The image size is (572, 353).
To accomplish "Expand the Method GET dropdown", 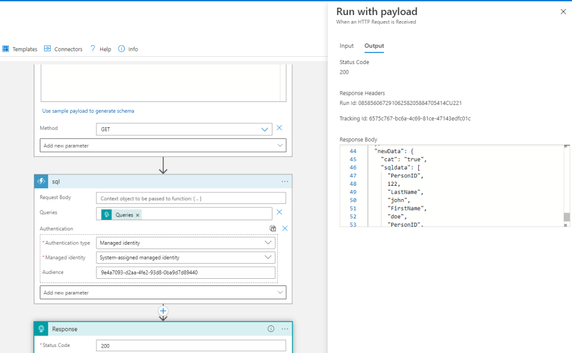I will click(x=265, y=129).
